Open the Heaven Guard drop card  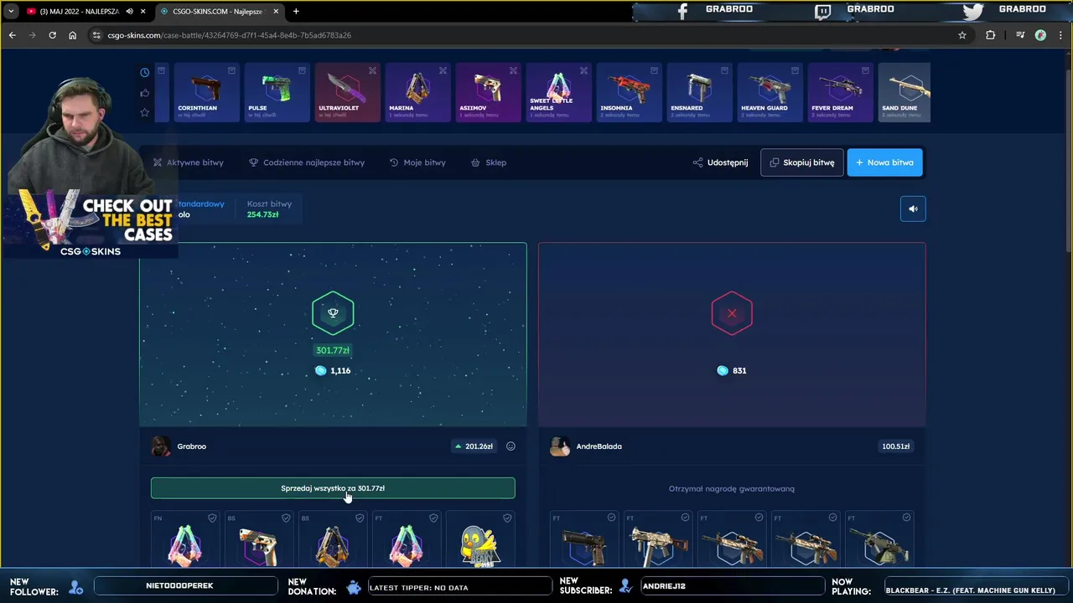[x=770, y=92]
